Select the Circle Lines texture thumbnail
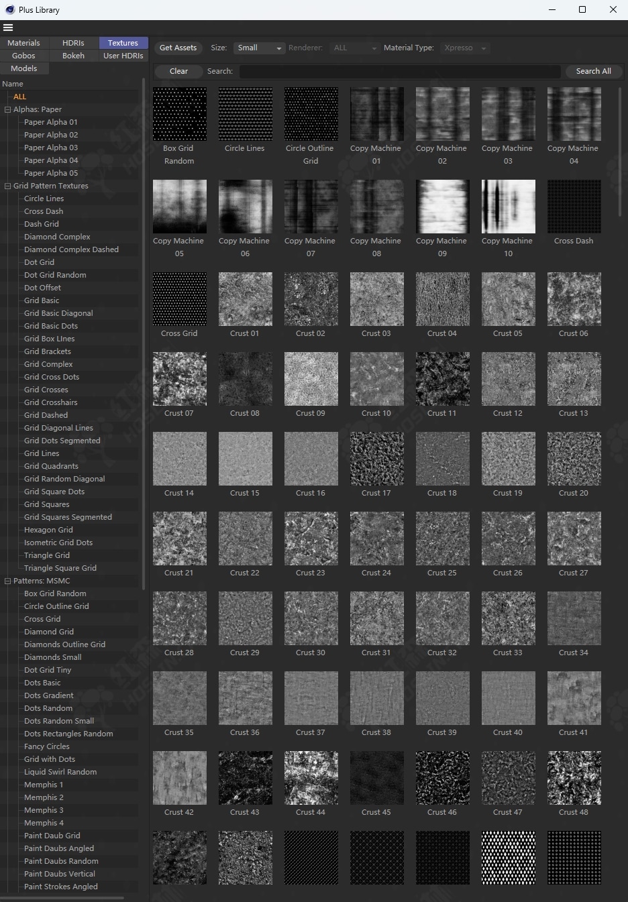 click(x=246, y=114)
